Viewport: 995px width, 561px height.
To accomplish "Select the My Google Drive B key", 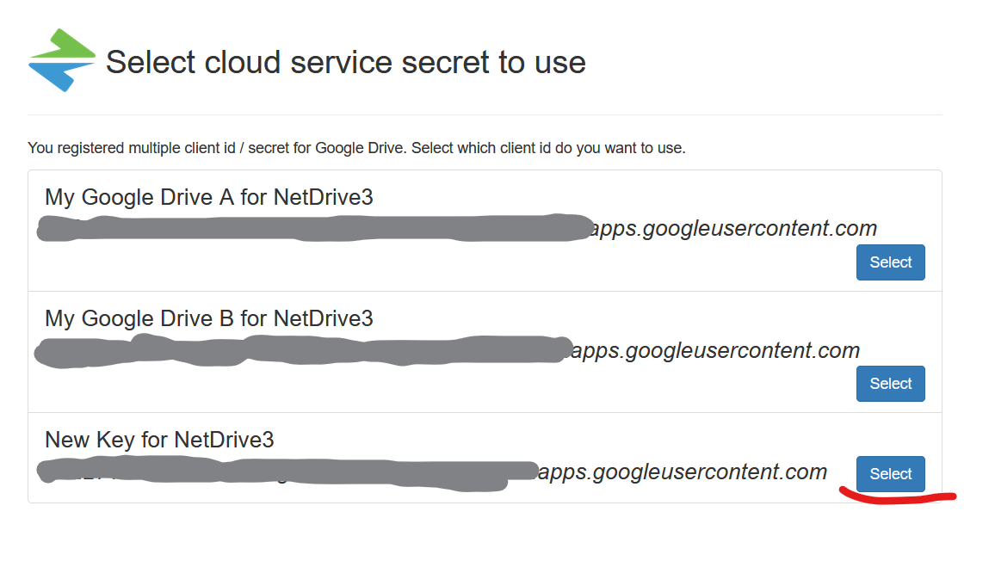I will [x=890, y=384].
